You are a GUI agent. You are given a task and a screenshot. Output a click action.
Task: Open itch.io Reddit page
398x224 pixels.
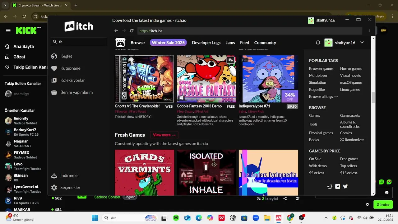click(330, 187)
